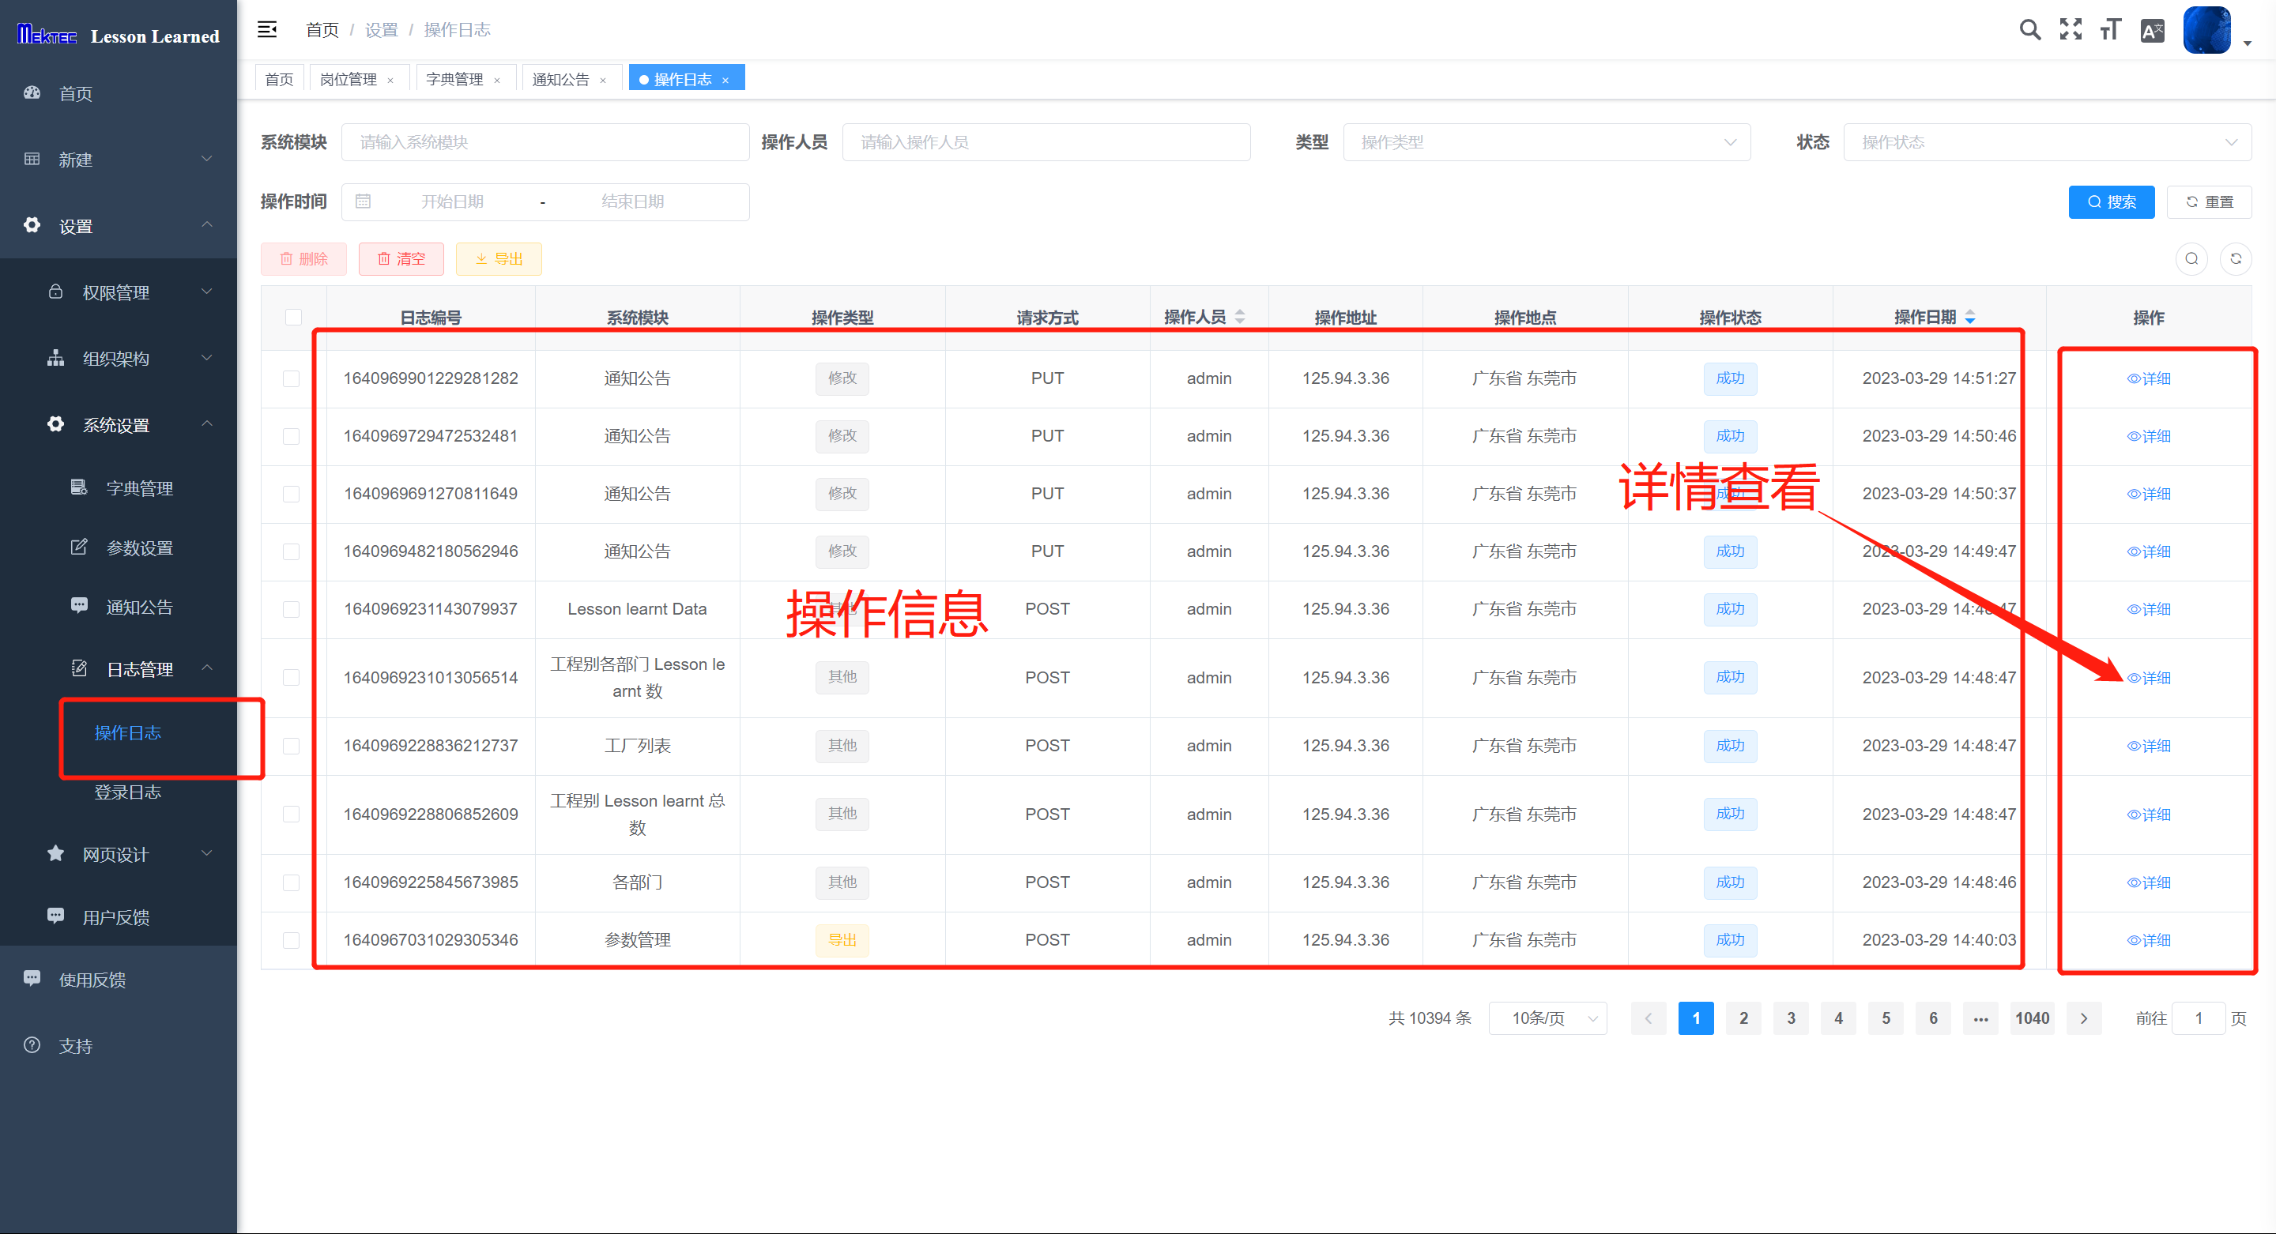Expand 组织架构 submenu
The height and width of the screenshot is (1234, 2276).
[x=119, y=359]
